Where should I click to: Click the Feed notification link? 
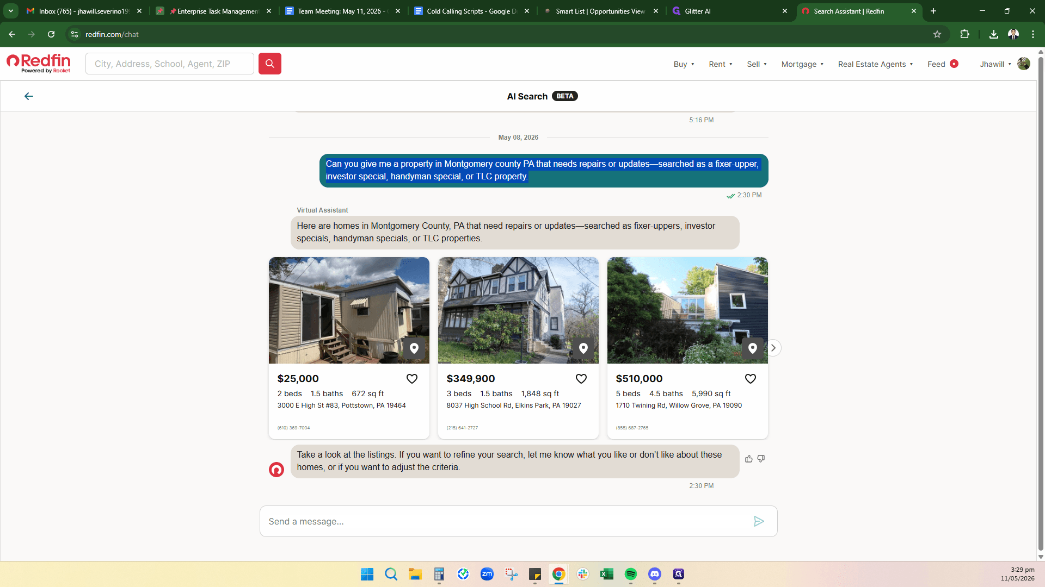click(x=943, y=64)
